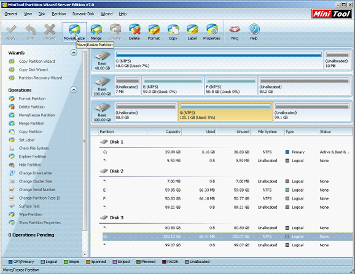Click the Merge toolbar icon
This screenshot has height=274, width=355.
pyautogui.click(x=96, y=32)
